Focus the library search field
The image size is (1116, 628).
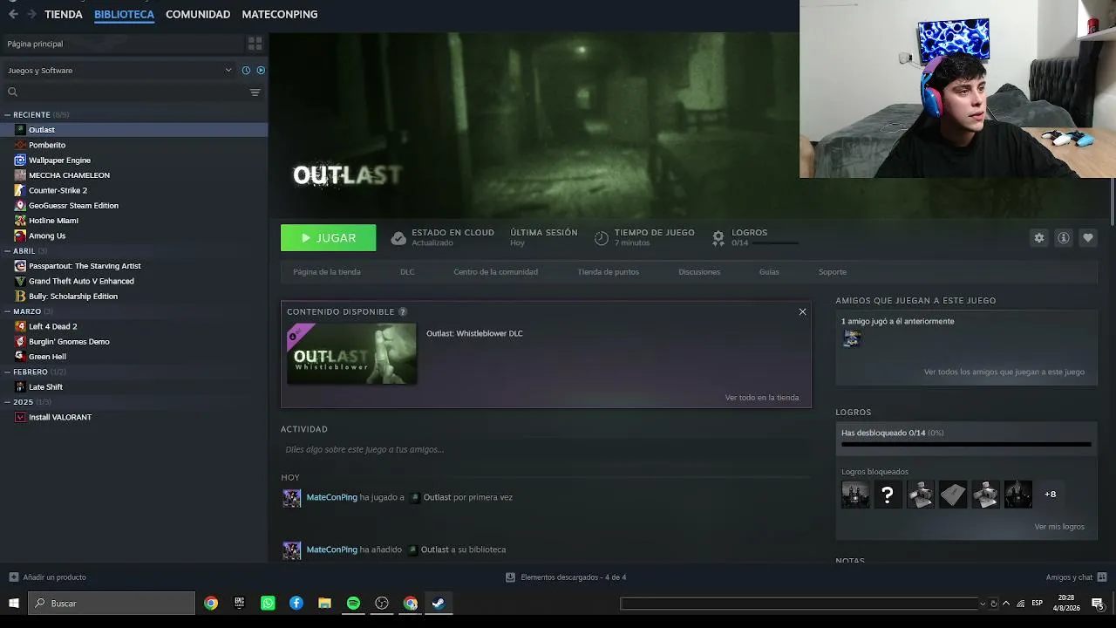click(x=126, y=92)
